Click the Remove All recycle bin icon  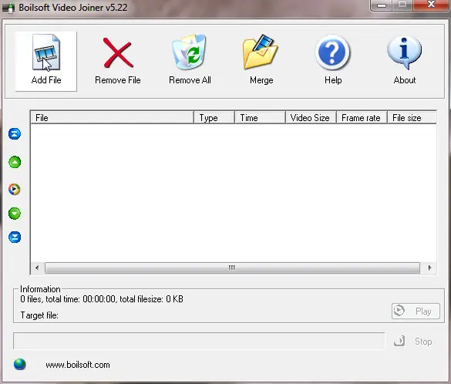(189, 52)
